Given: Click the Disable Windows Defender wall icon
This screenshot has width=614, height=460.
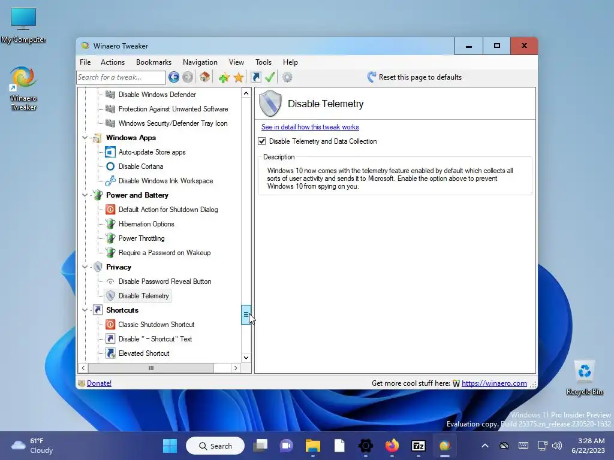Looking at the screenshot, I should click(110, 94).
